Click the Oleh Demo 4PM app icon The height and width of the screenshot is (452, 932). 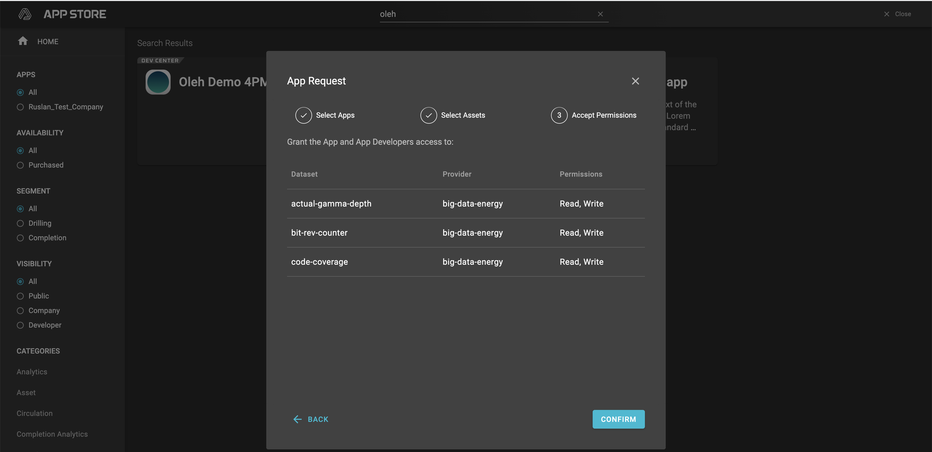pos(158,82)
